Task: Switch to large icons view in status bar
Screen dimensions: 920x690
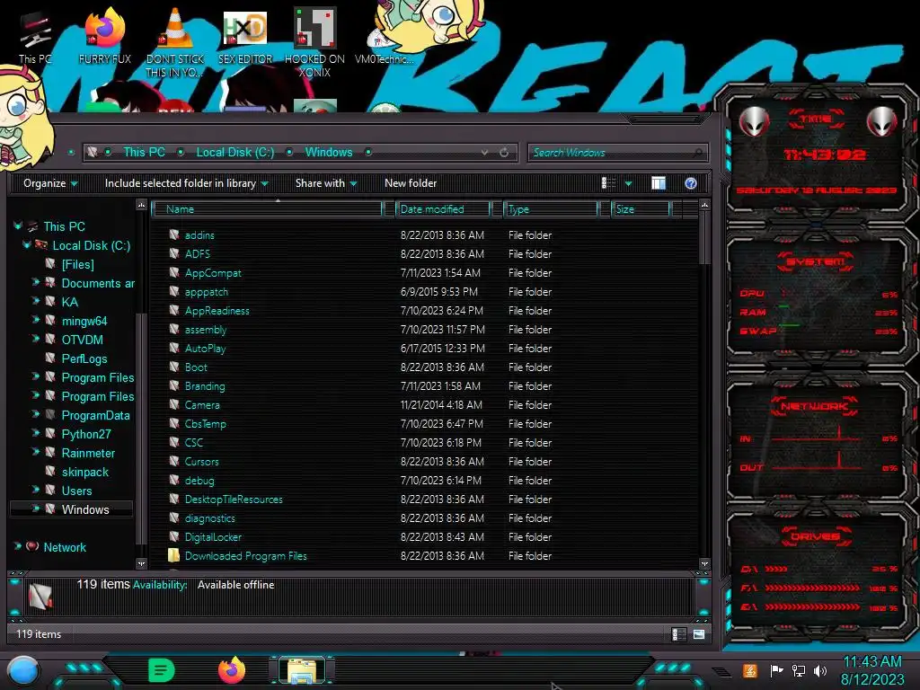Action: pos(699,634)
